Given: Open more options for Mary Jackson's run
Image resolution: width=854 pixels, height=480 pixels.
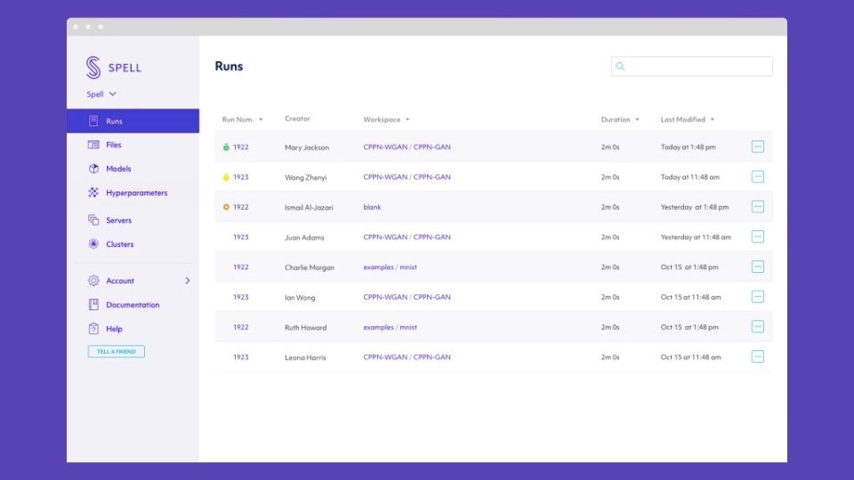Looking at the screenshot, I should (x=757, y=147).
